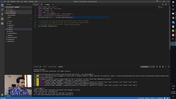Close the terminal panel
Viewport: 176px width, 99px height.
pos(169,67)
